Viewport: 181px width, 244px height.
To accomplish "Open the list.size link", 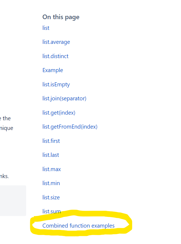I will tap(51, 197).
